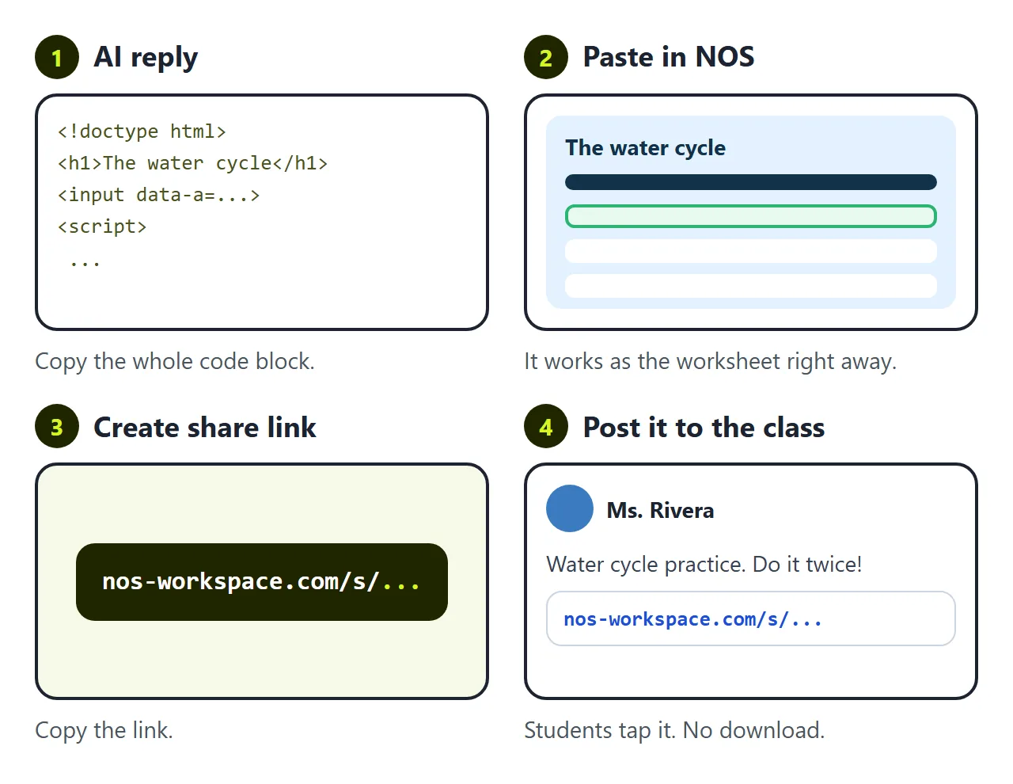Click the "Create share link" heading
1013x784 pixels.
(205, 428)
